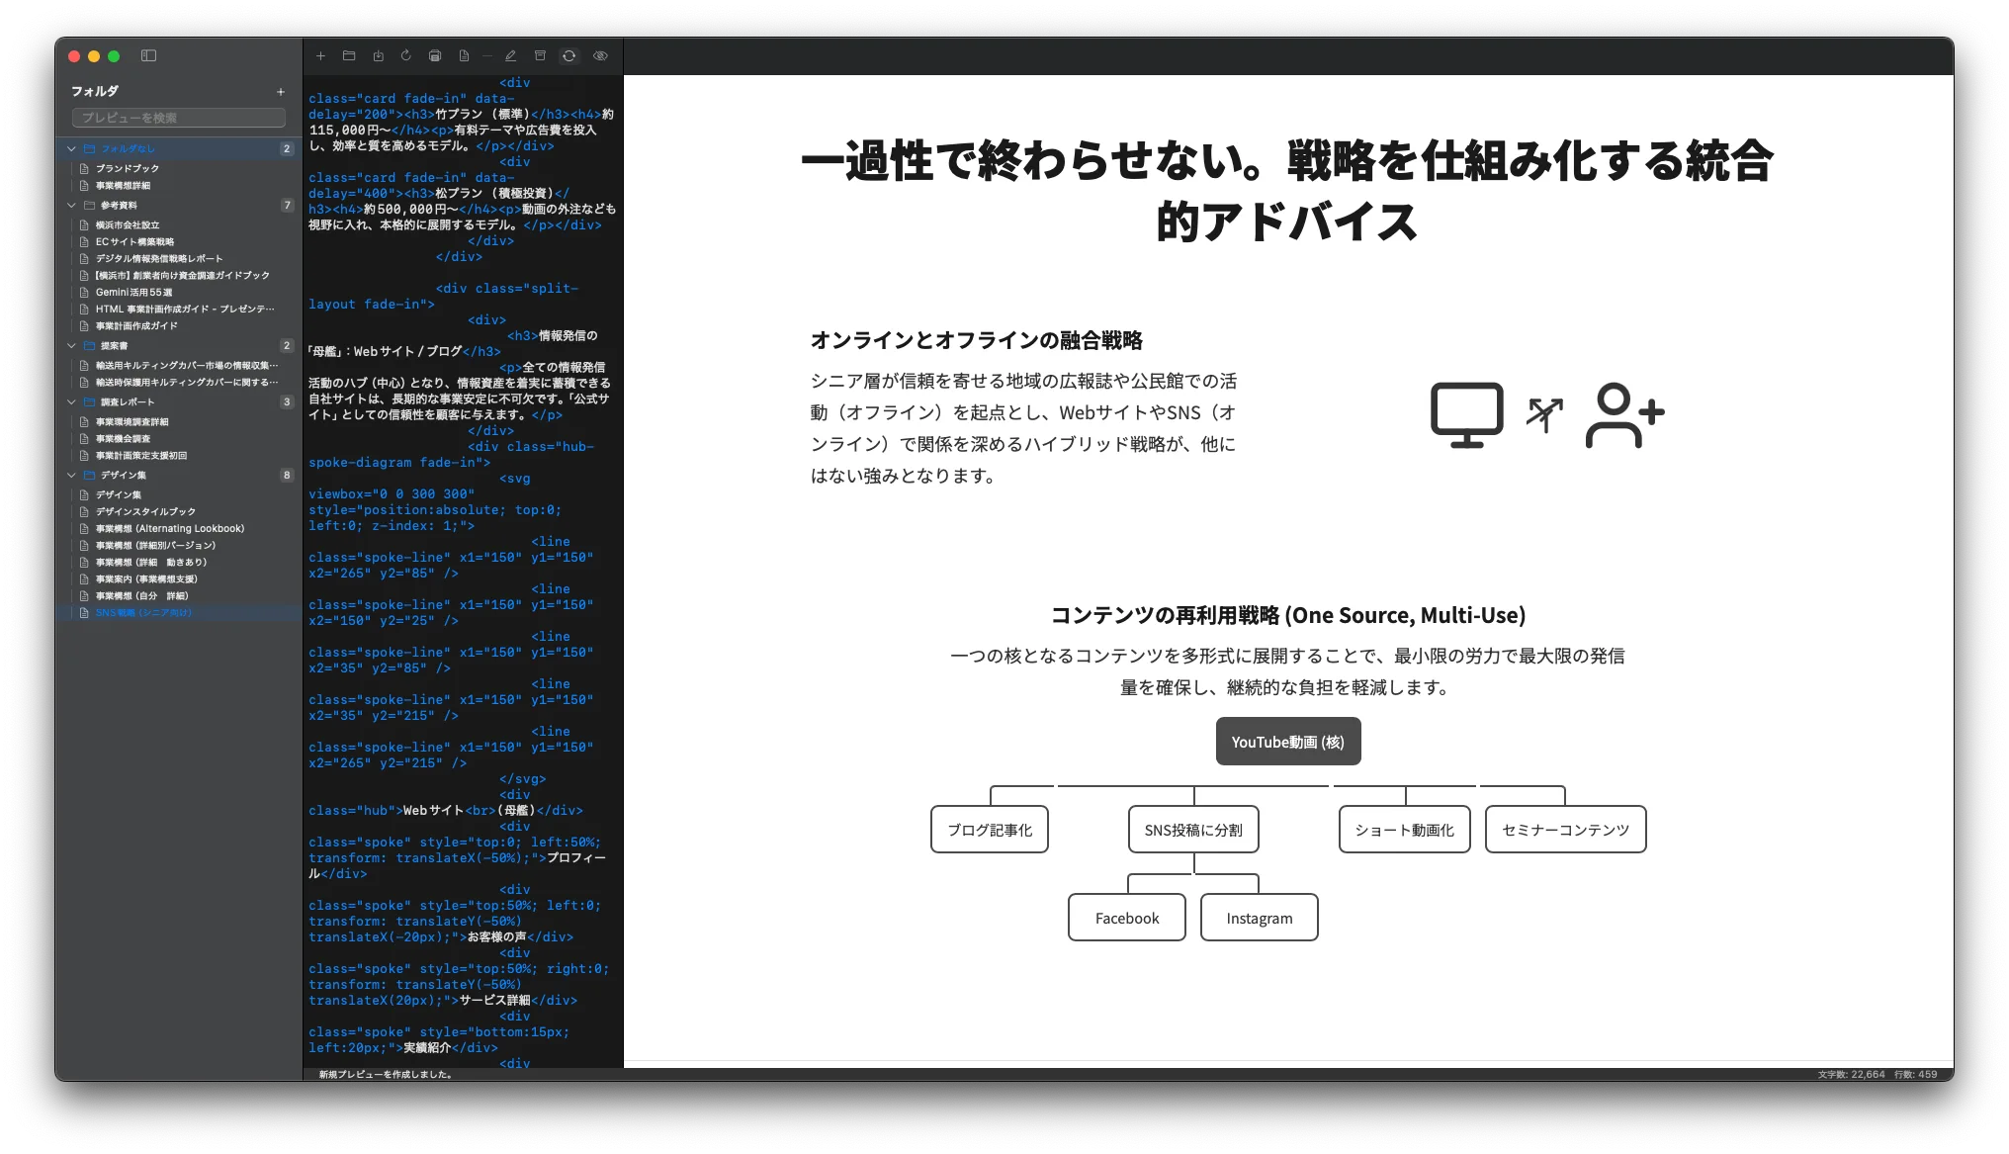This screenshot has width=2009, height=1154.
Task: Click the monitor icon in the preview
Action: (1467, 415)
